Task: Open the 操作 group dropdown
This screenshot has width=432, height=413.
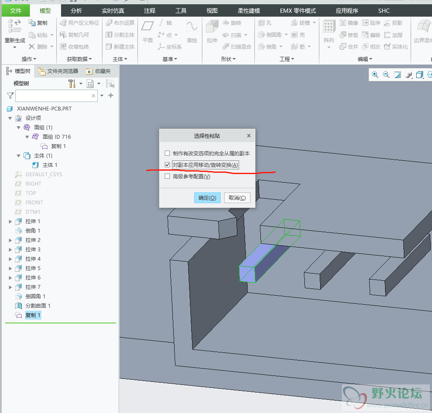Action: (29, 59)
